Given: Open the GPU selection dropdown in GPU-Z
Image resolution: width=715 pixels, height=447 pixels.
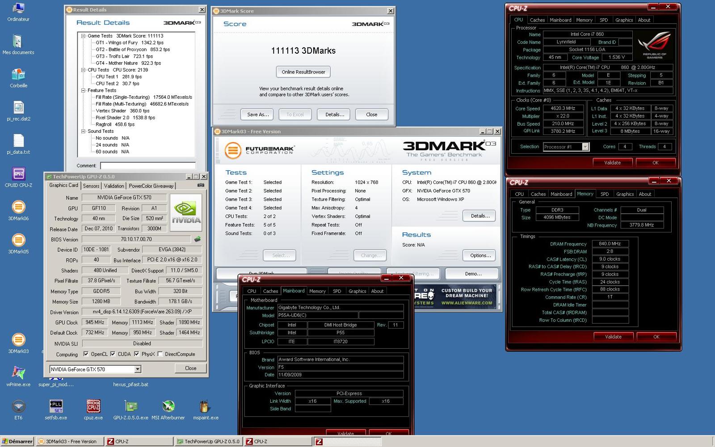Looking at the screenshot, I should click(x=138, y=369).
